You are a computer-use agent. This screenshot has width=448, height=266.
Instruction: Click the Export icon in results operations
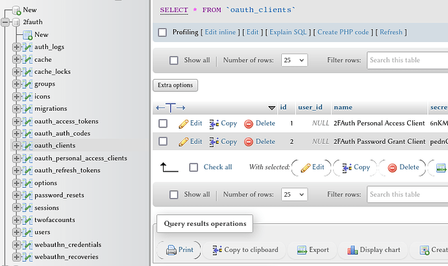302,250
